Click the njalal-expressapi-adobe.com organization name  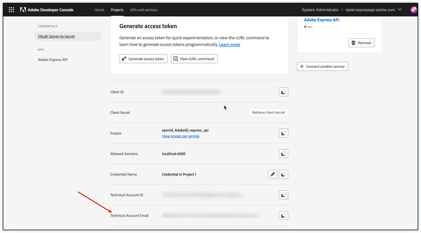click(x=370, y=10)
